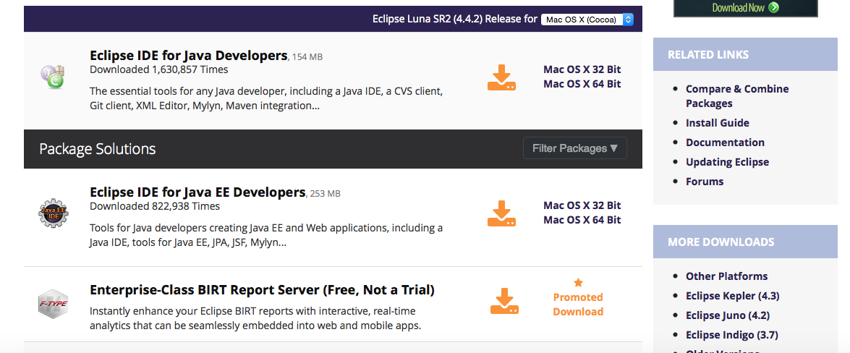Click the orange download icon for Java EE Developers

(x=501, y=213)
